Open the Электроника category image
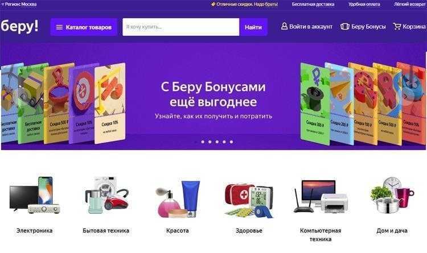 [35, 195]
